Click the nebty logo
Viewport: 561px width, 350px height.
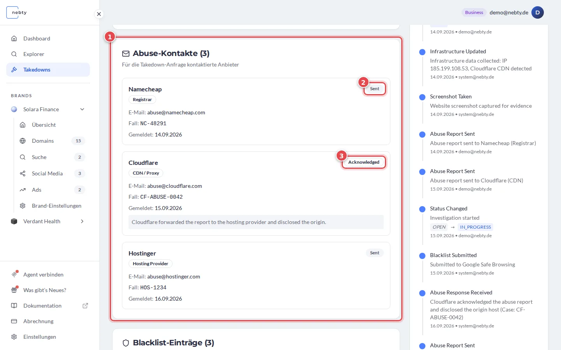click(x=17, y=12)
